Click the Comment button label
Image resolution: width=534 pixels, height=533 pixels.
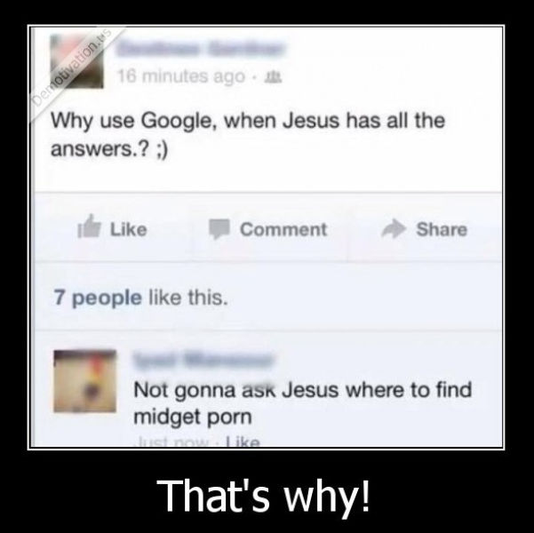pos(283,229)
